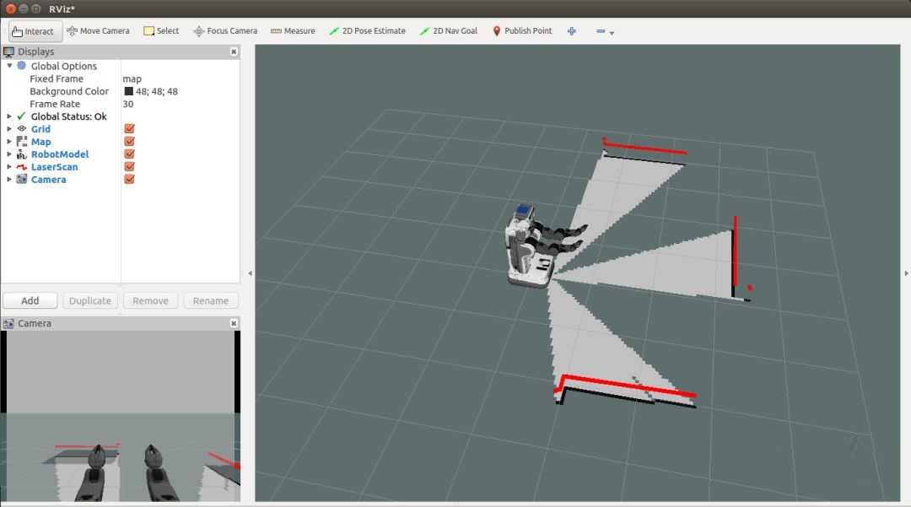Select the Camera item in Displays tree
911x507 pixels.
pyautogui.click(x=48, y=180)
